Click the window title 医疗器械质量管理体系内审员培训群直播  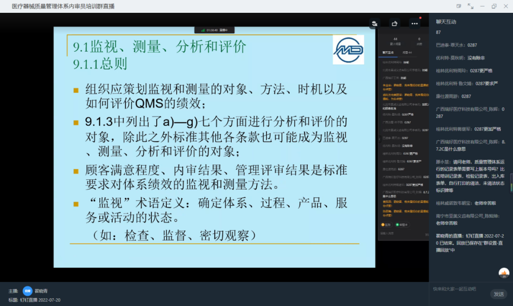pos(63,6)
